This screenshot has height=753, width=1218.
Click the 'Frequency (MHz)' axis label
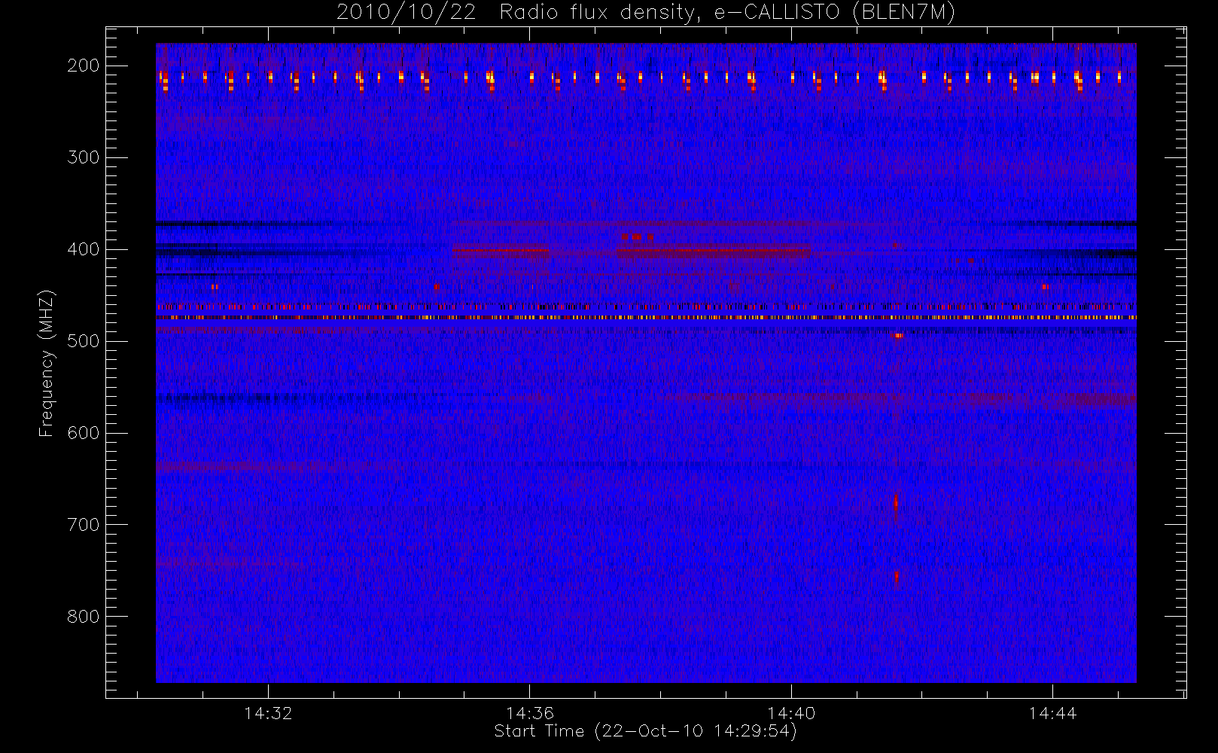[47, 364]
